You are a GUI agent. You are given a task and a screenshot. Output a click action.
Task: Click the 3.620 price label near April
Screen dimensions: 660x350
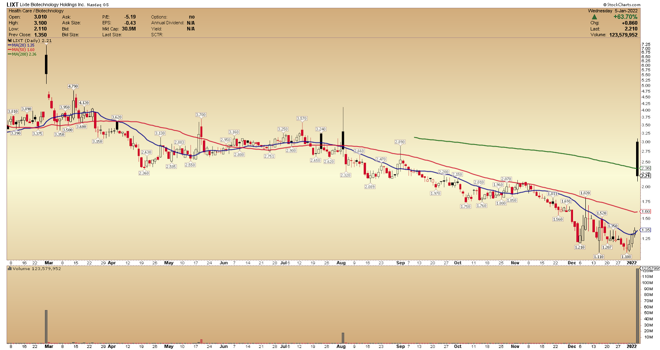click(117, 117)
